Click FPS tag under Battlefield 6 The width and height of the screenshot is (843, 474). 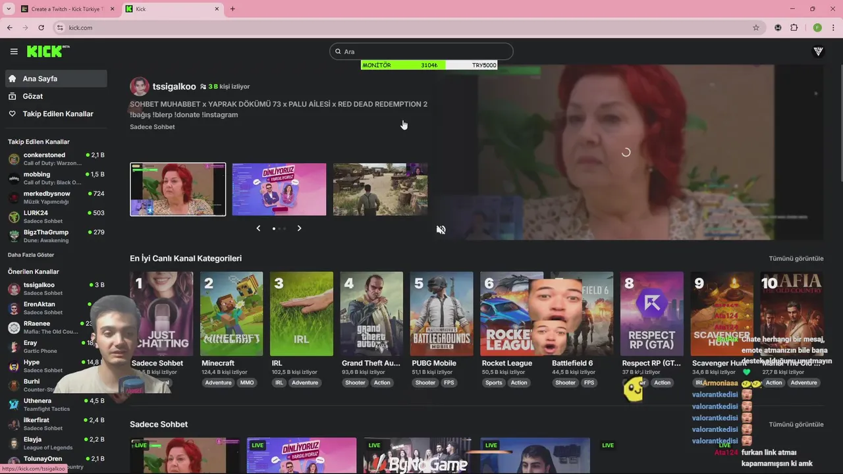pyautogui.click(x=589, y=382)
